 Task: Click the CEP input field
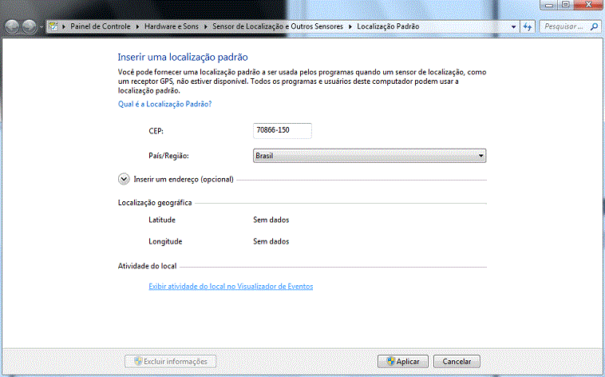coord(283,130)
